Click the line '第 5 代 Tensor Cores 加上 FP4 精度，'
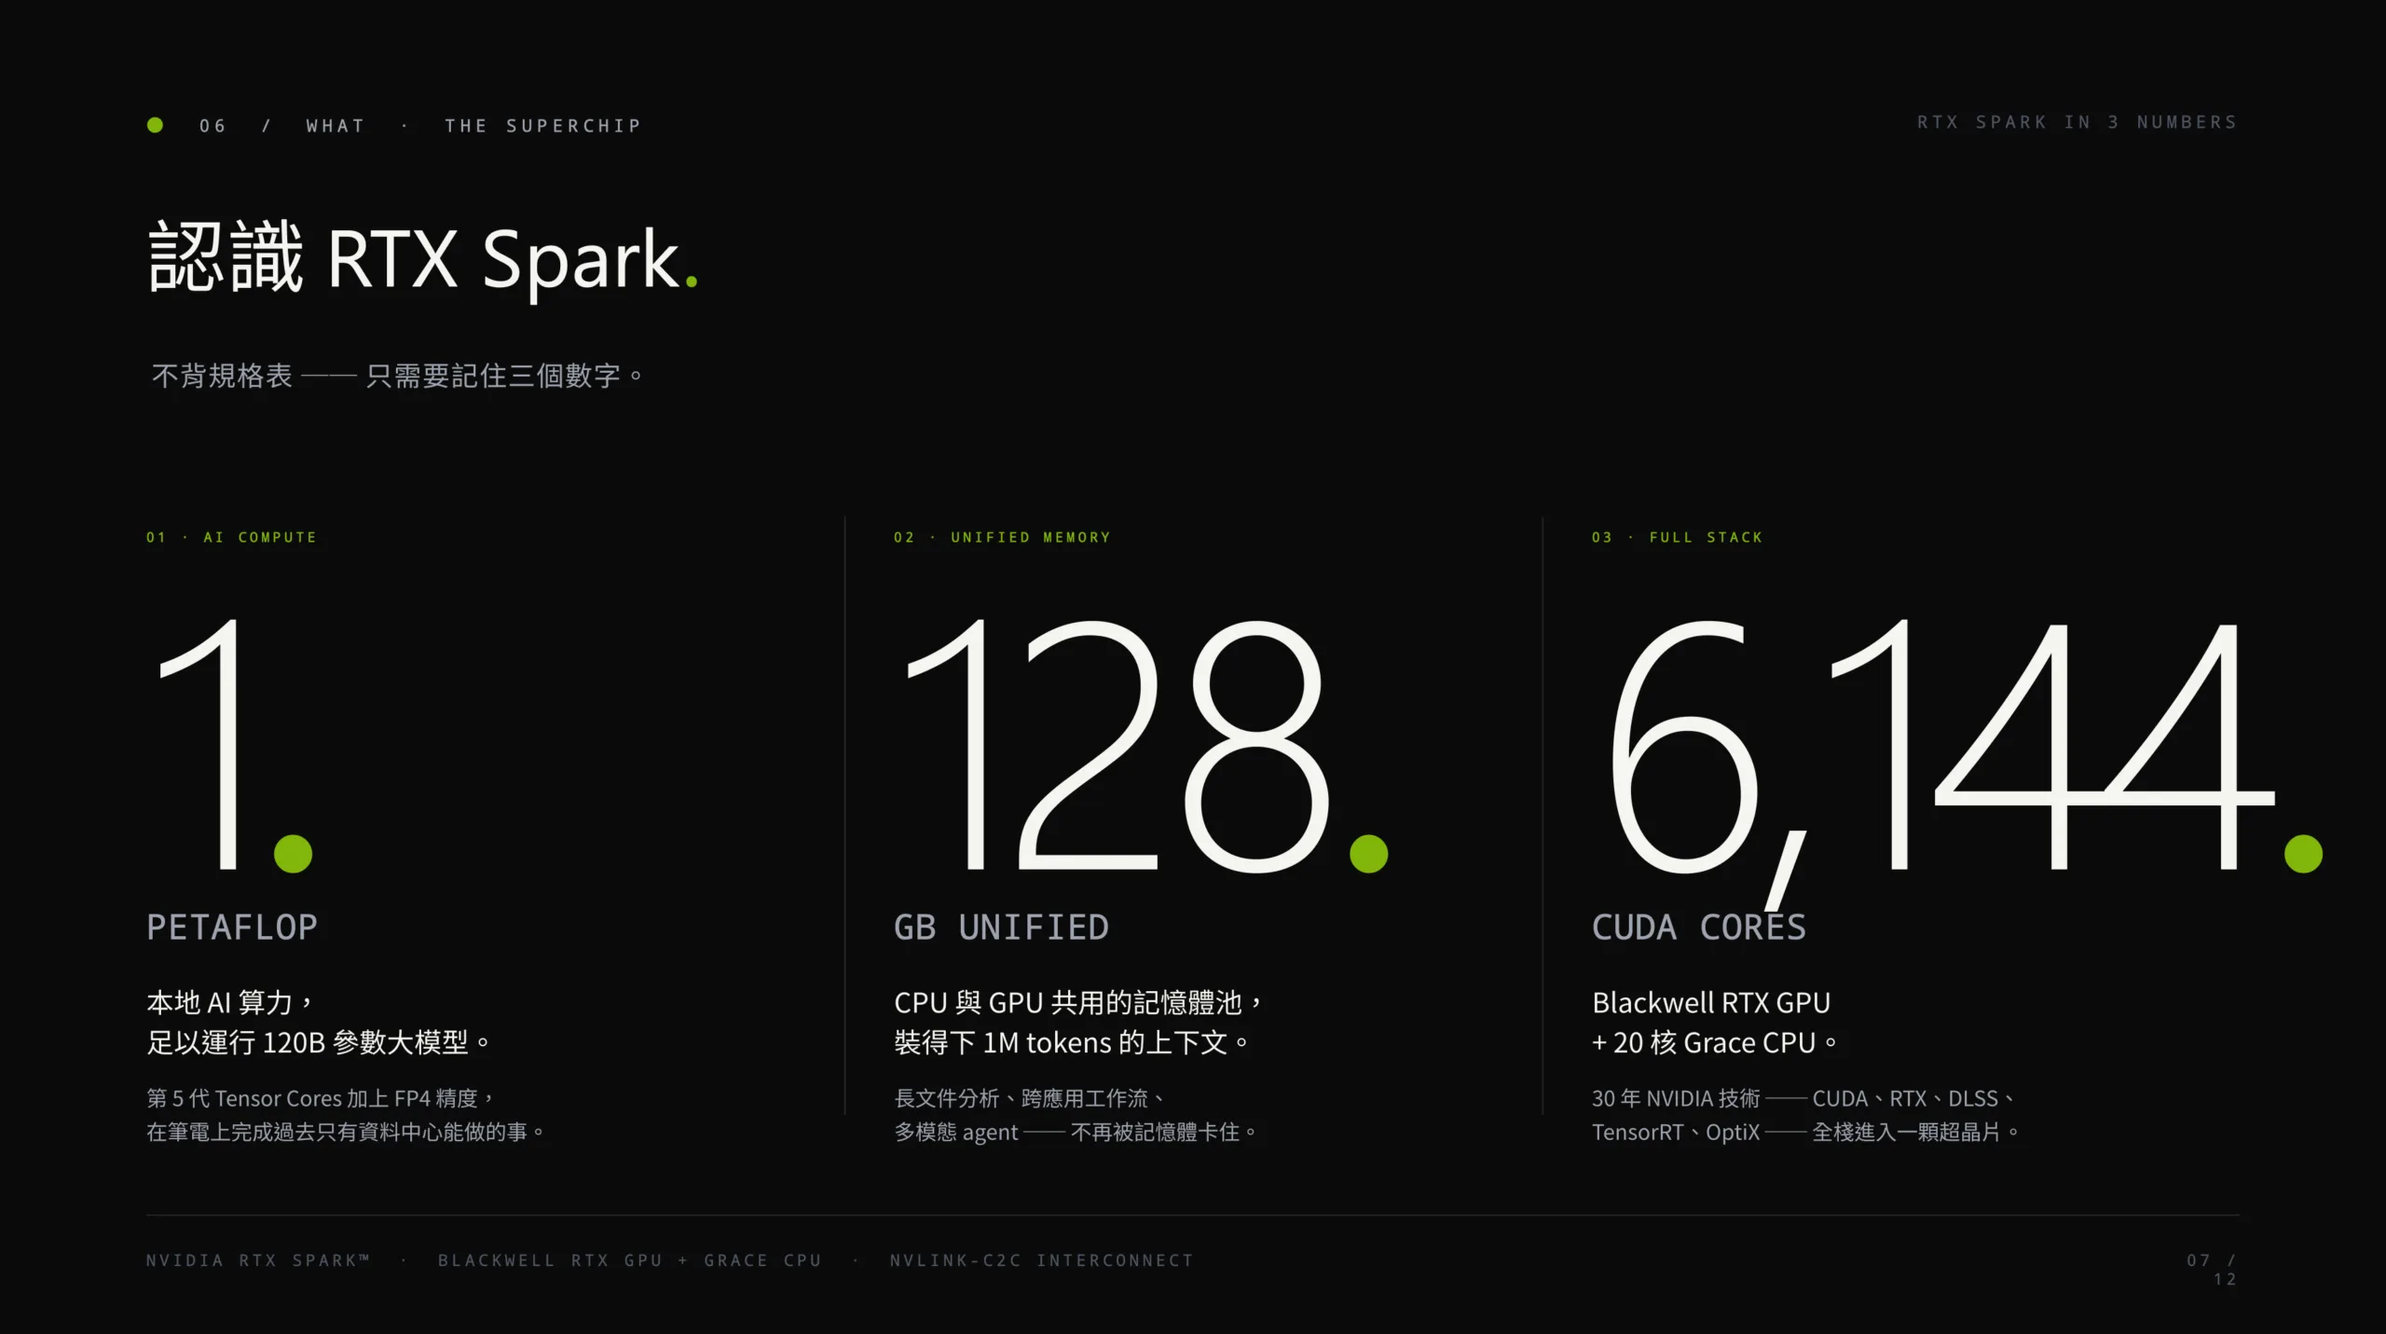The image size is (2386, 1334). [x=320, y=1098]
